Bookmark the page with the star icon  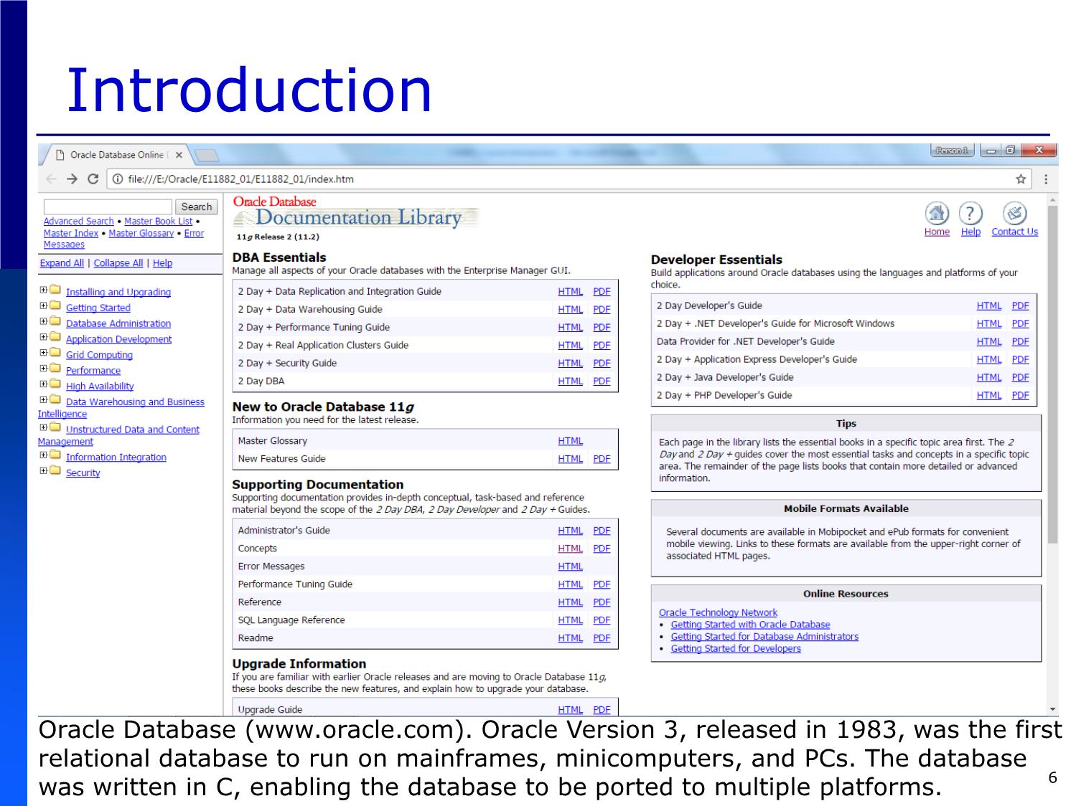(1020, 179)
